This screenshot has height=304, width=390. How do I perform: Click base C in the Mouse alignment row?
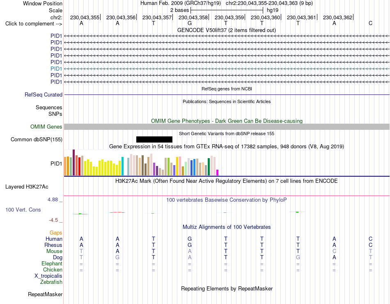[334, 251]
